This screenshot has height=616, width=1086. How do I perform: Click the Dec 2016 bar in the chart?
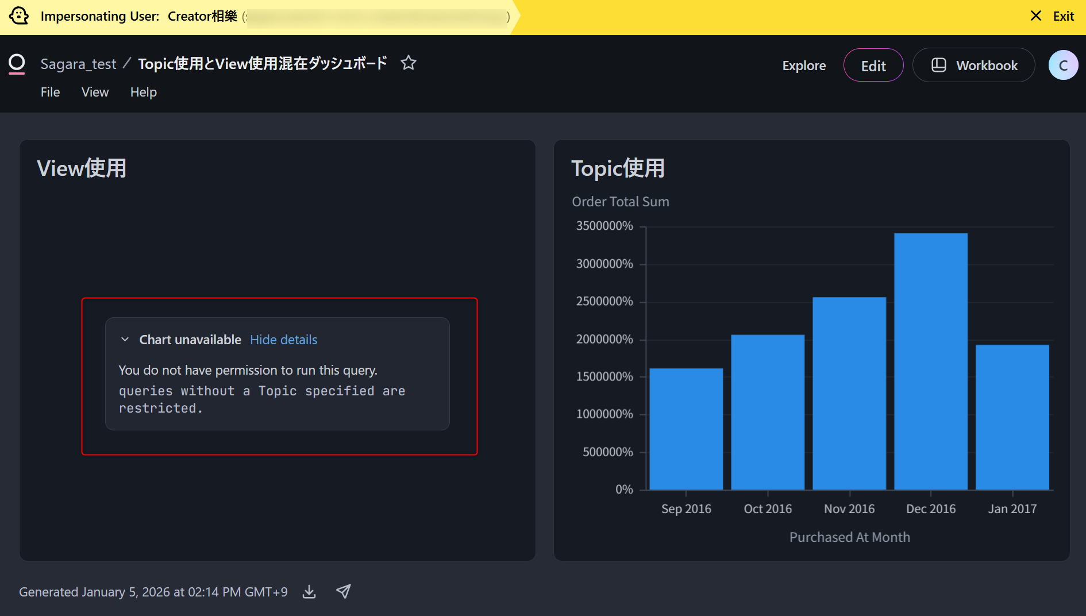click(x=931, y=361)
